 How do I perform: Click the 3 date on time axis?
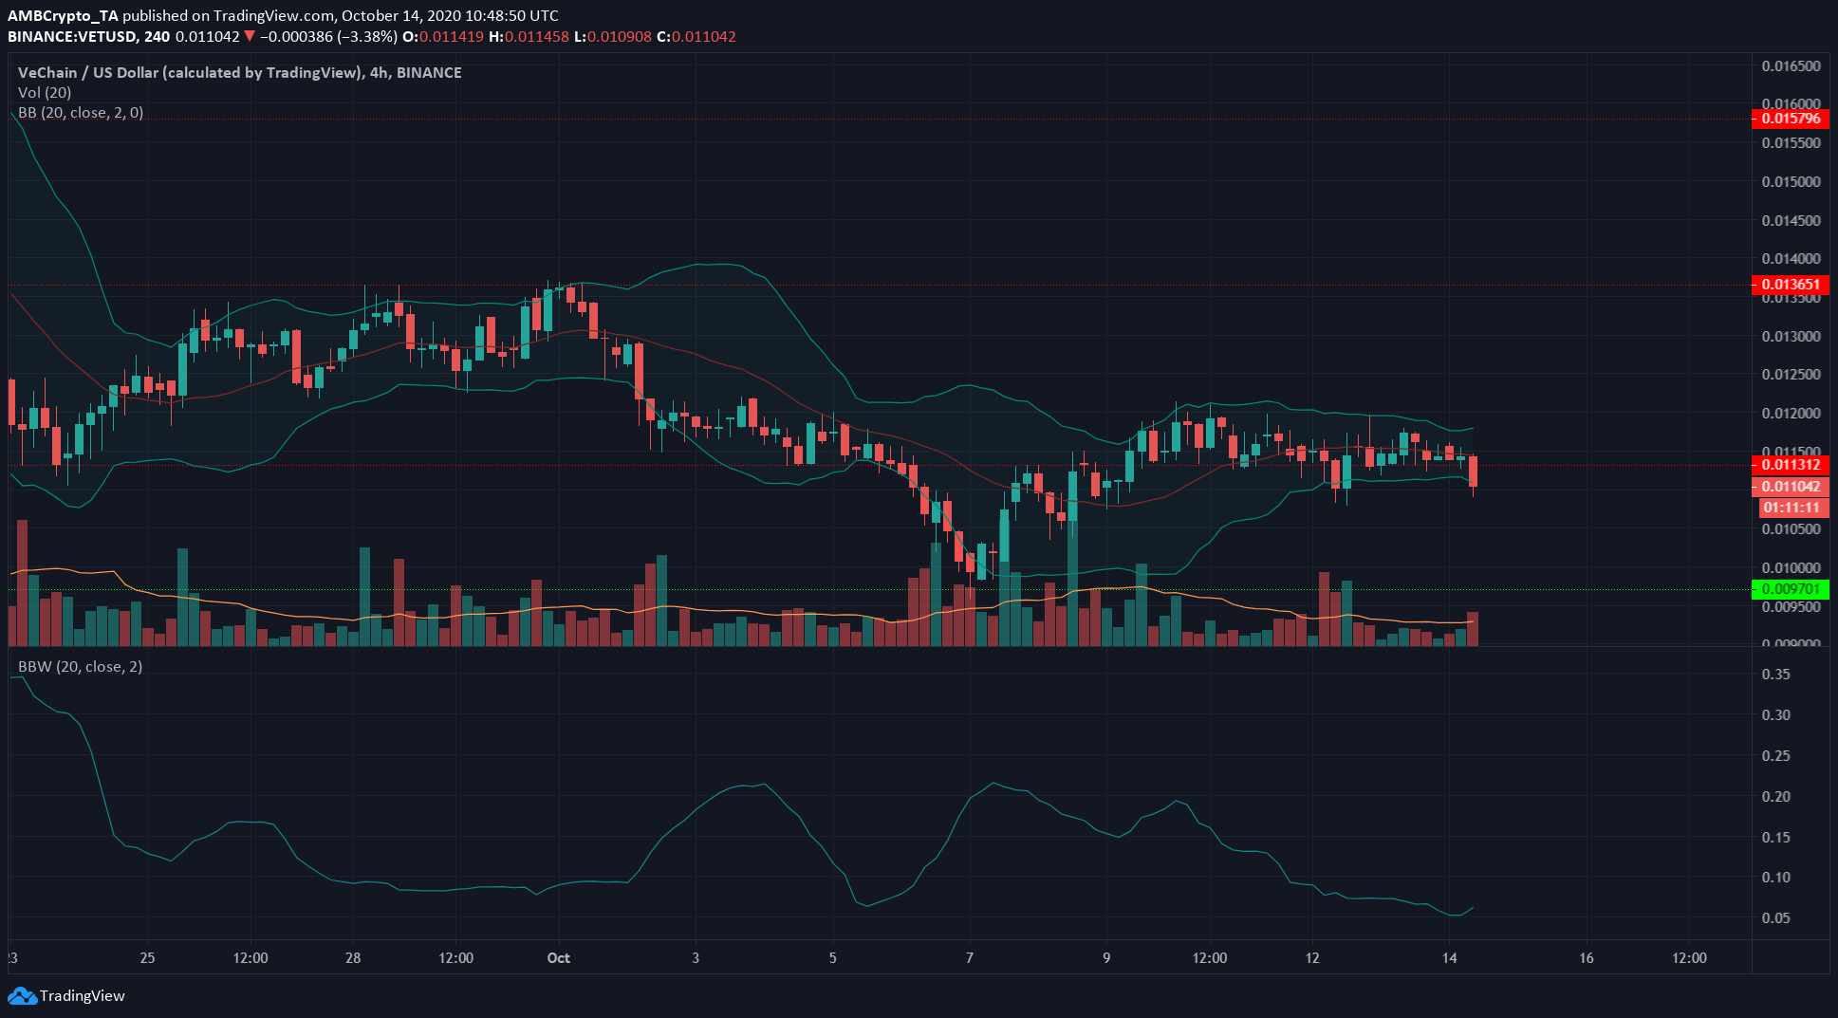point(696,957)
